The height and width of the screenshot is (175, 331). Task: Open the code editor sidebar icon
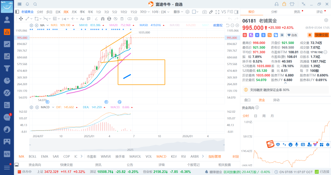7,154
